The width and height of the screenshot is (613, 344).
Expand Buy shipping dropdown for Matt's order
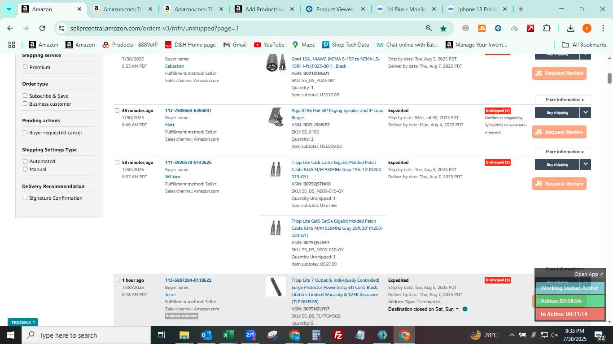tap(585, 112)
